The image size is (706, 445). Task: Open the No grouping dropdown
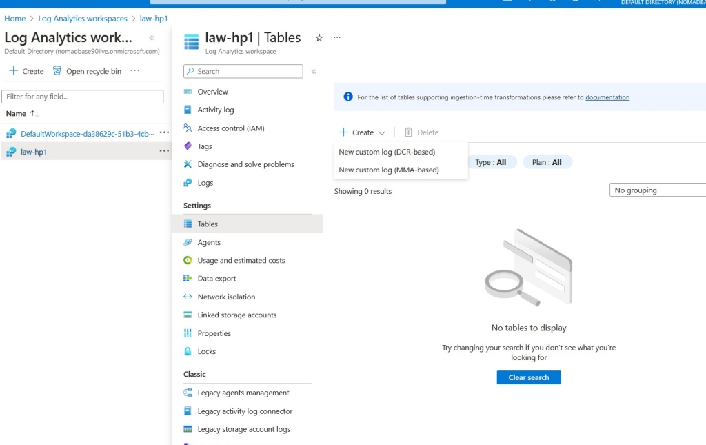pos(657,190)
